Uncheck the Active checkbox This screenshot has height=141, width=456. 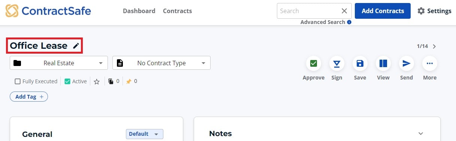coord(67,81)
